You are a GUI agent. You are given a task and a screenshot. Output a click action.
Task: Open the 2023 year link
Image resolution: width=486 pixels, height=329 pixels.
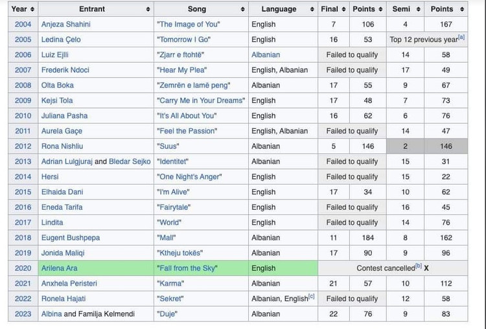coord(23,314)
